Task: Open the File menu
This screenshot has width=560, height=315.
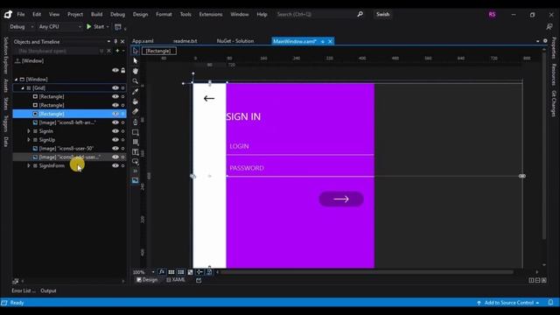Action: [21, 14]
